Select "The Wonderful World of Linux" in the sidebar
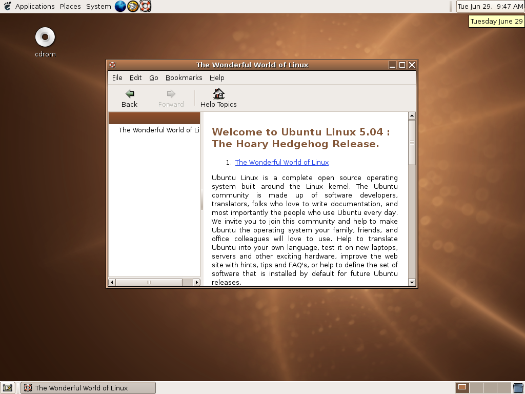525x394 pixels. [159, 130]
